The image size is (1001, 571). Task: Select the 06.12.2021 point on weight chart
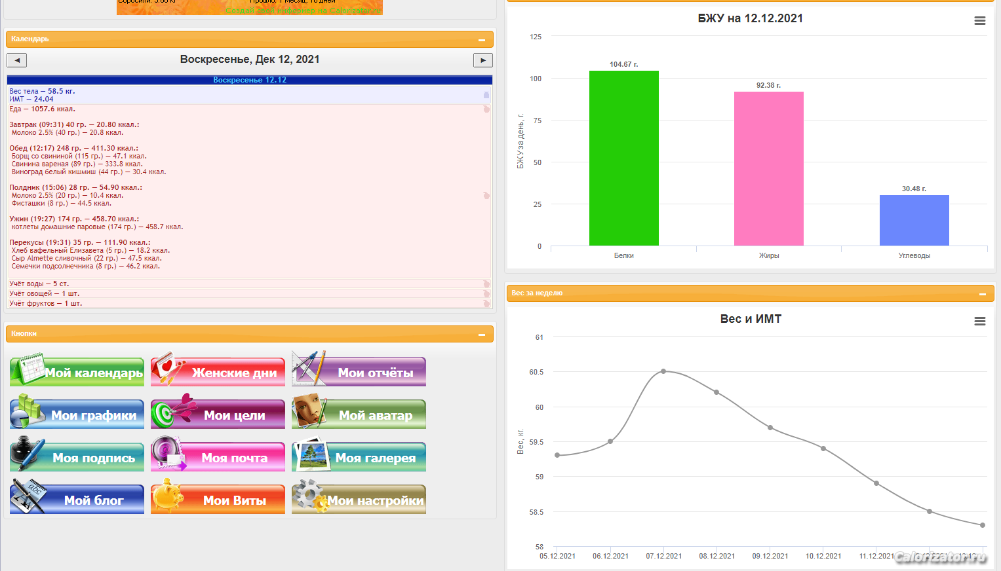(x=610, y=441)
